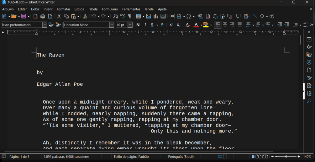Align text left
The width and height of the screenshot is (315, 162).
tap(218, 25)
